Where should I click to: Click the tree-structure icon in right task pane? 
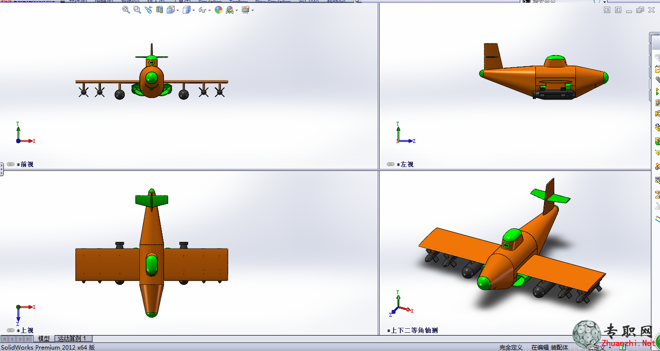[x=657, y=91]
